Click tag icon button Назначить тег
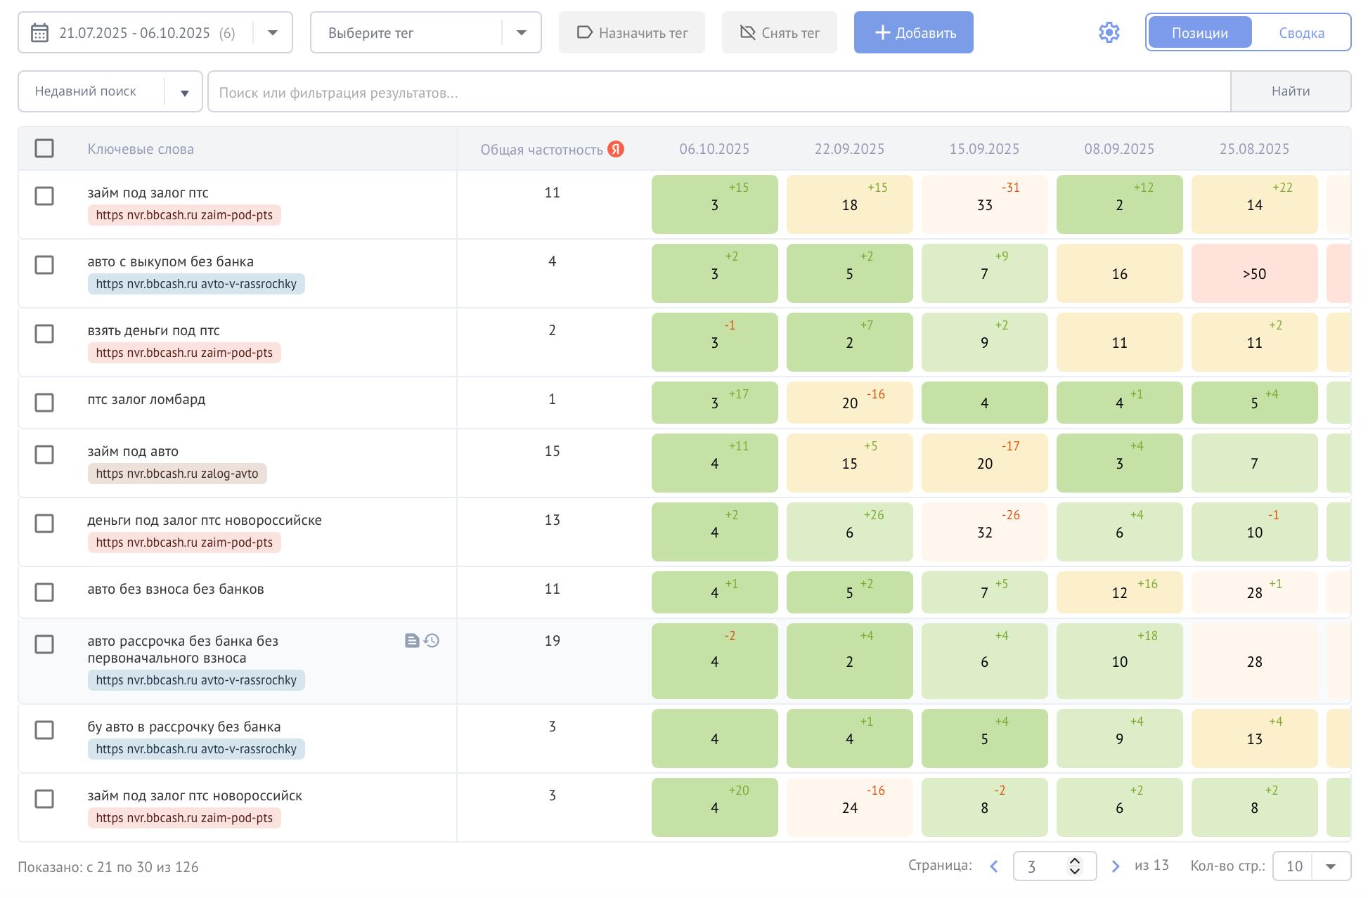The image size is (1368, 898). pos(631,33)
